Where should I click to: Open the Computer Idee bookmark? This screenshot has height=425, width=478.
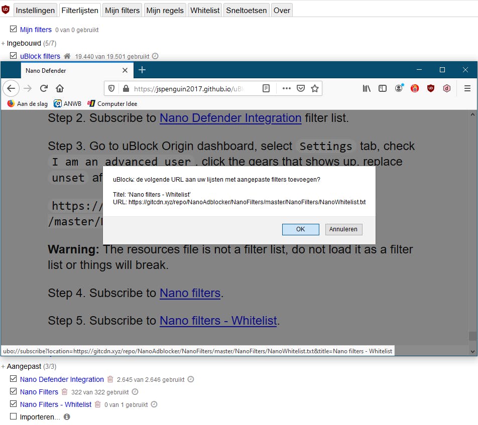(112, 103)
